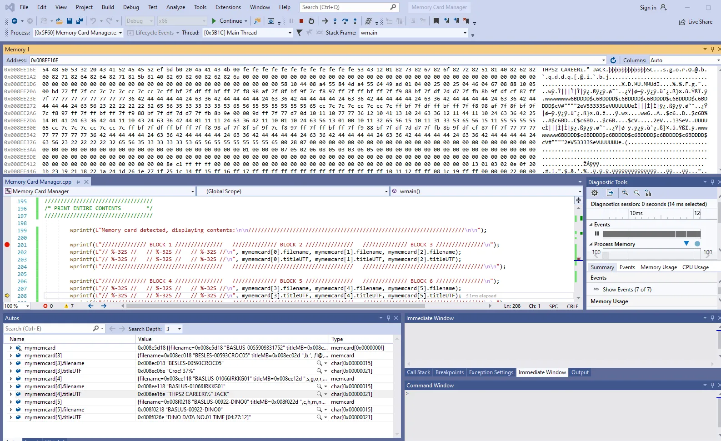
Task: Zoom in on the diagnostics timeline
Action: coord(625,193)
